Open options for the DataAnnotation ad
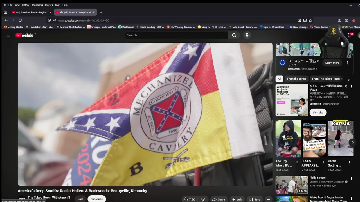Viewport: 360px width, 202px height. click(351, 87)
